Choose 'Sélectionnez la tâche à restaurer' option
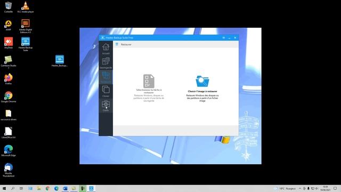341x192 pixels. pos(149,88)
